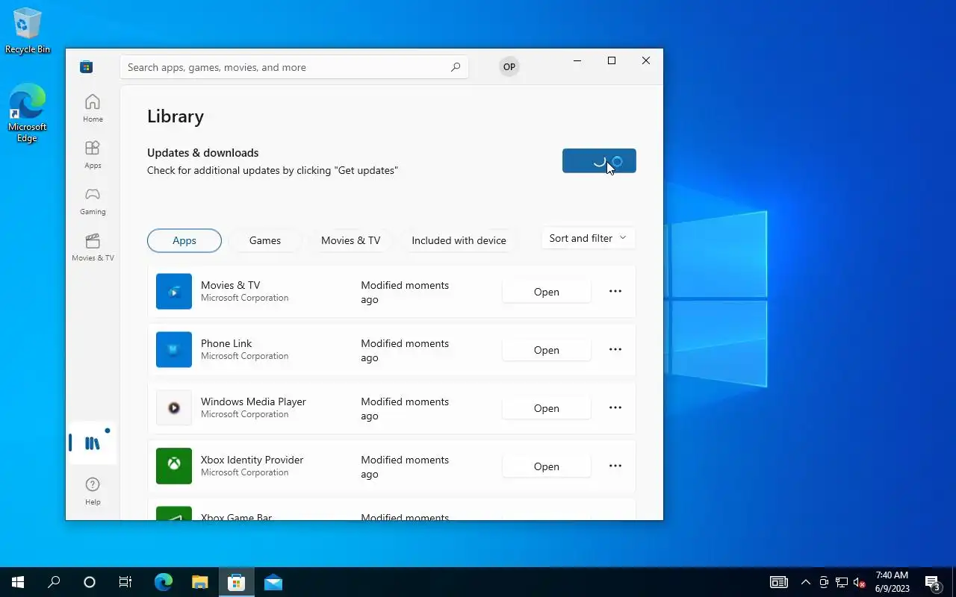Launch Edge from the taskbar
Screen dimensions: 956x597
164,582
